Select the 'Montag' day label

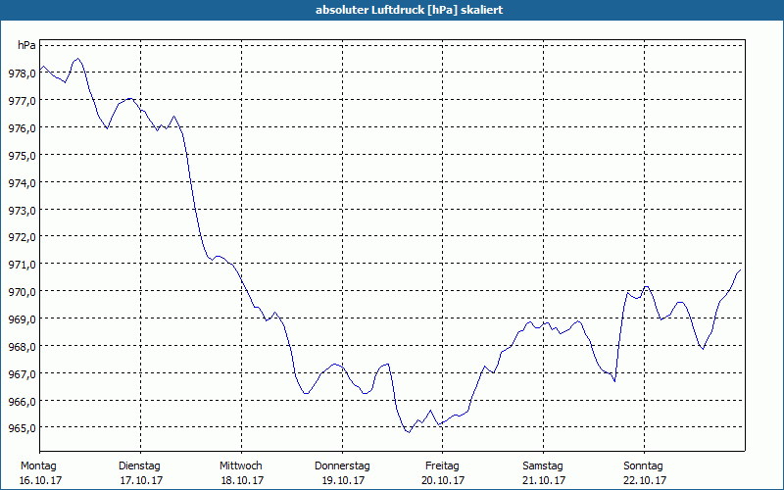tap(38, 466)
